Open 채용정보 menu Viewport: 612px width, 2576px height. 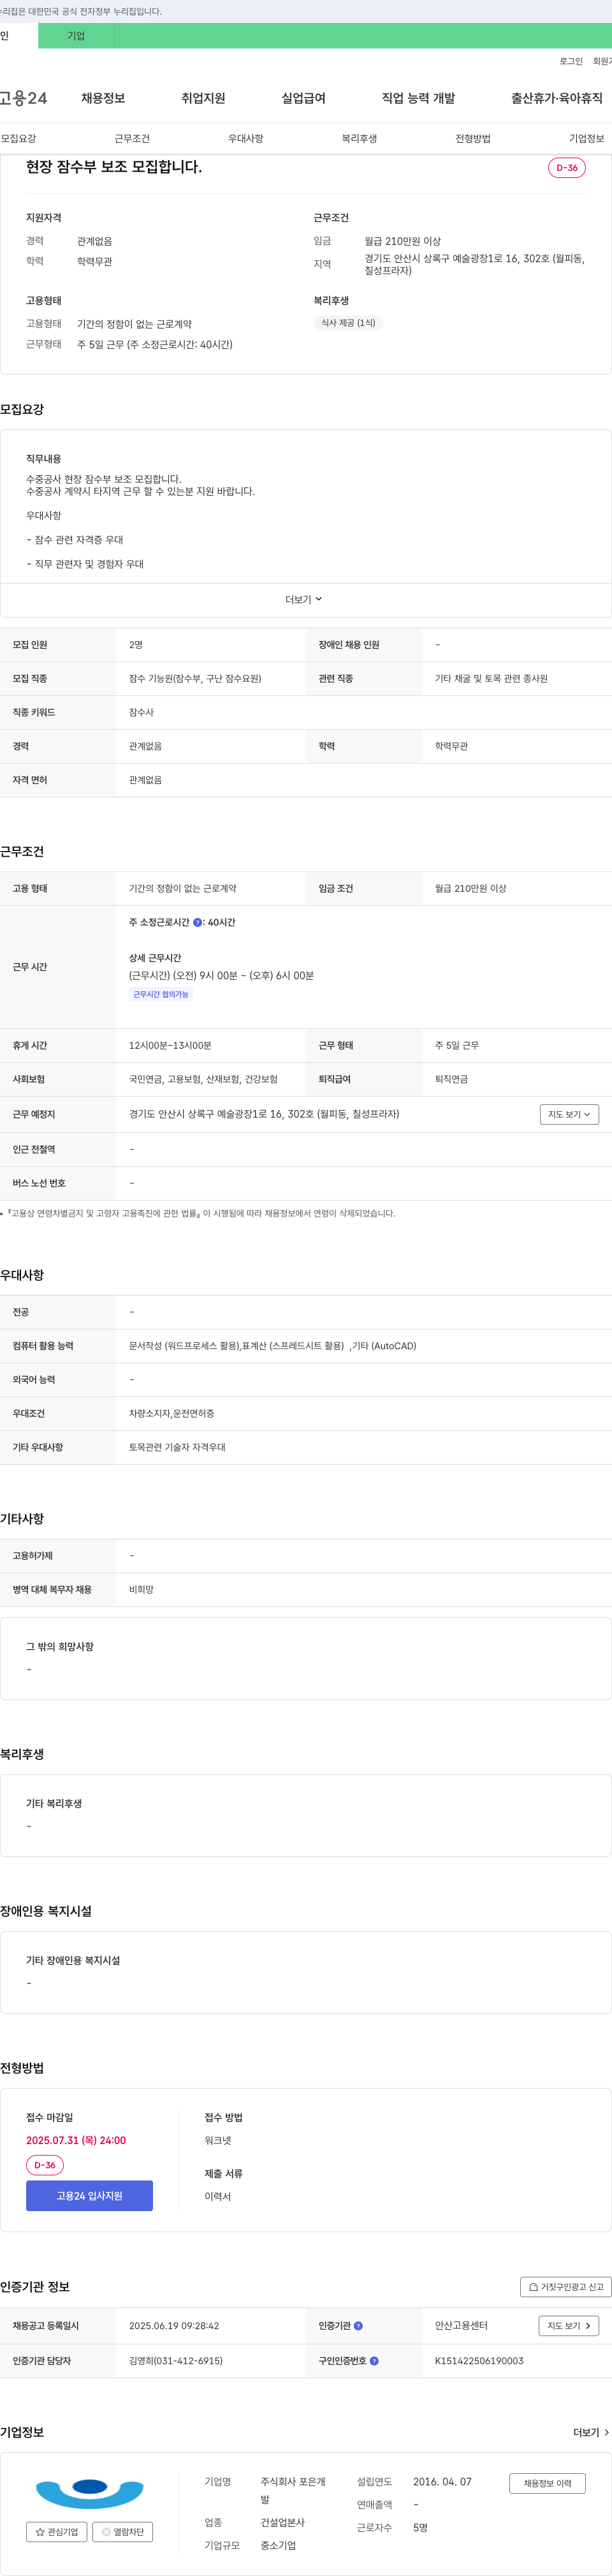point(103,98)
